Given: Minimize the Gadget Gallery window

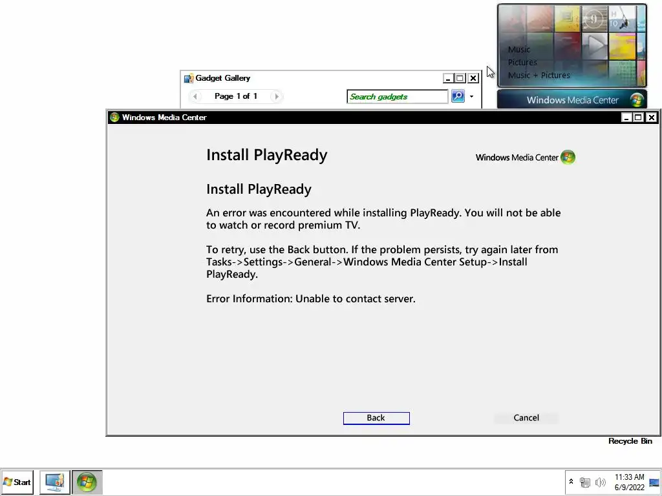Looking at the screenshot, I should click(x=449, y=78).
